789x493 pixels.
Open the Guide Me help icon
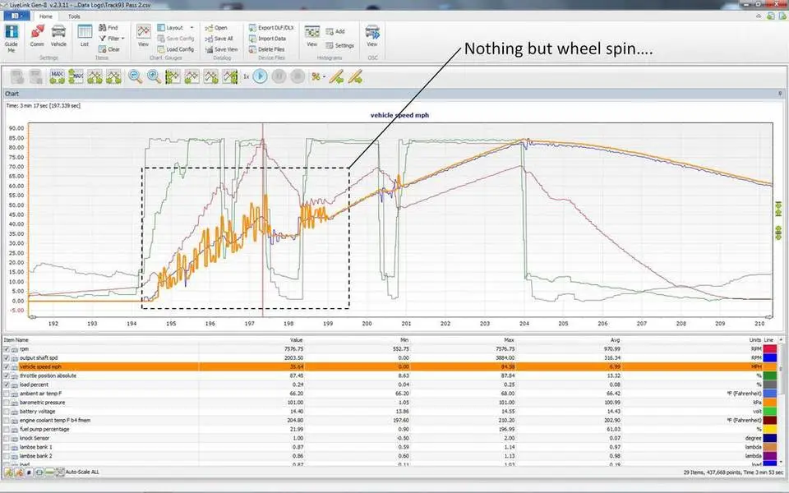(x=11, y=38)
